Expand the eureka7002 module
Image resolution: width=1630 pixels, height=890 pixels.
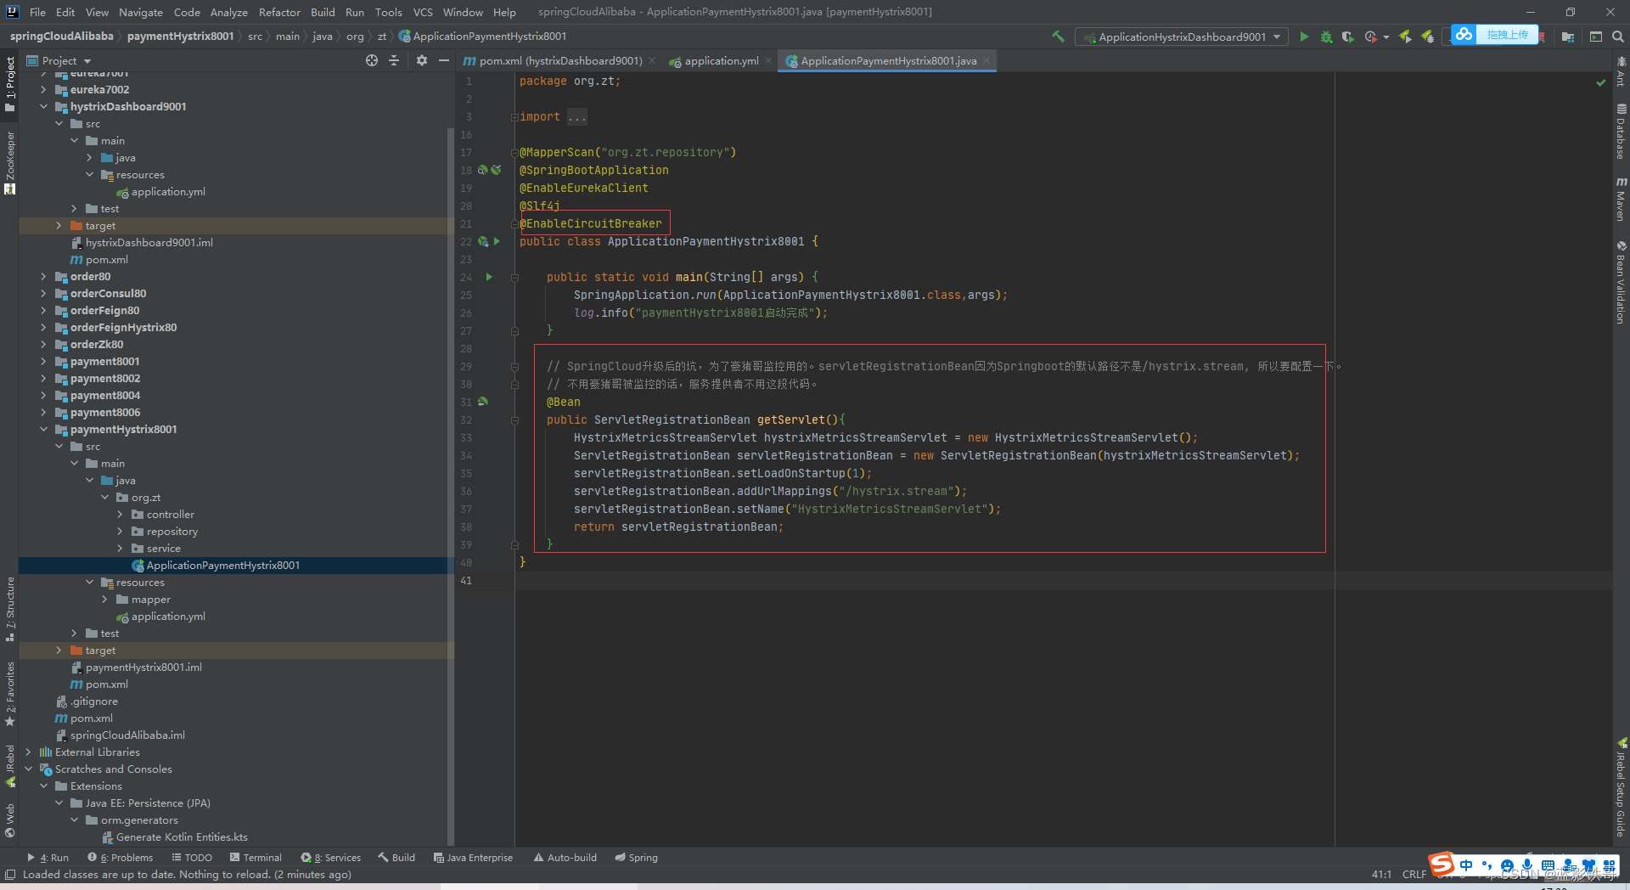44,89
